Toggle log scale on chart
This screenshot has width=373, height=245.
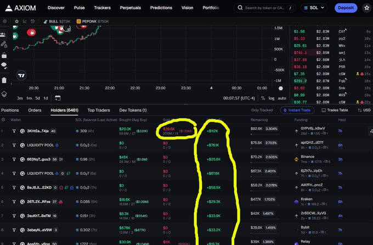coord(272,98)
